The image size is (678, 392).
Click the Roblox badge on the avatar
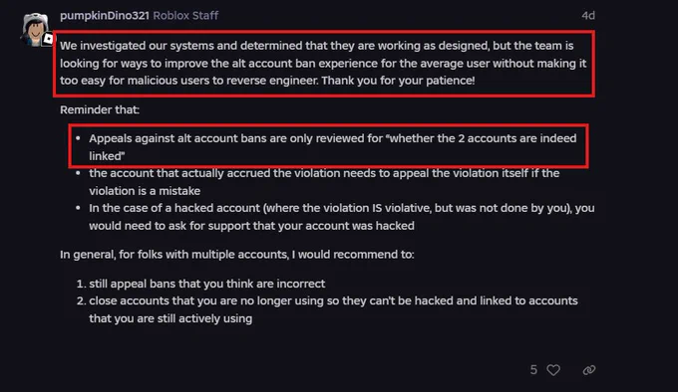pyautogui.click(x=48, y=39)
